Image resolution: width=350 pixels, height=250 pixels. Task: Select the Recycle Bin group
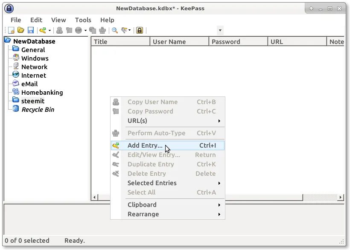coord(38,110)
